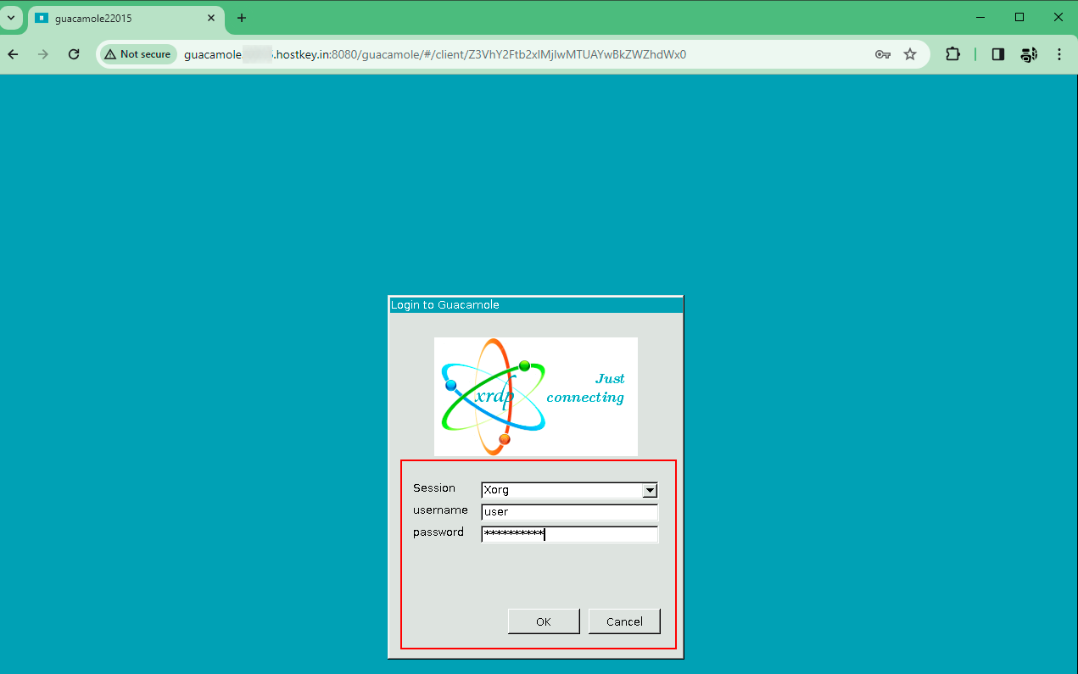The image size is (1078, 674).
Task: Focus the password input field
Action: pos(569,534)
